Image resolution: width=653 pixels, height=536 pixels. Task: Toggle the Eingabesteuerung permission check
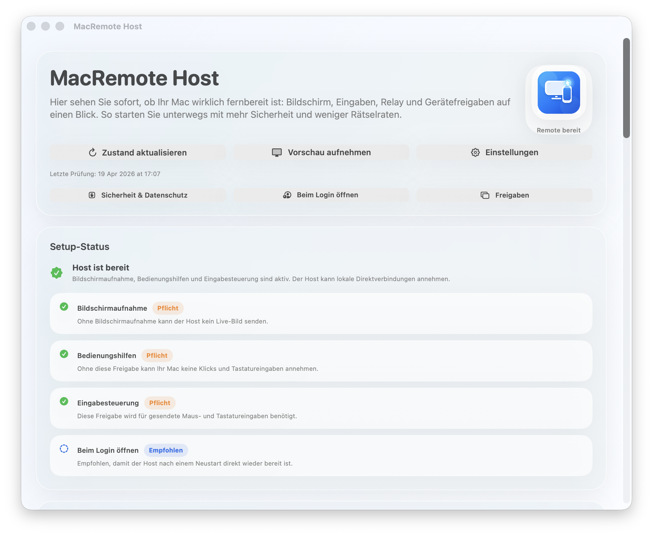64,403
